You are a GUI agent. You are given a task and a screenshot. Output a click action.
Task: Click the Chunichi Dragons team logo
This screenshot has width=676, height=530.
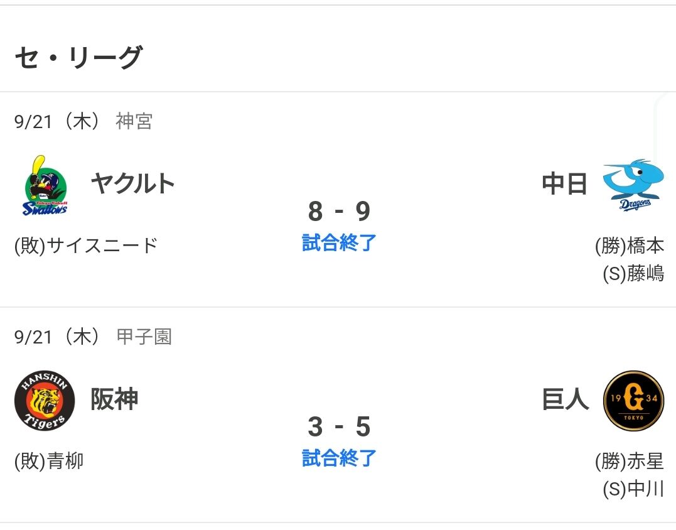(x=633, y=185)
